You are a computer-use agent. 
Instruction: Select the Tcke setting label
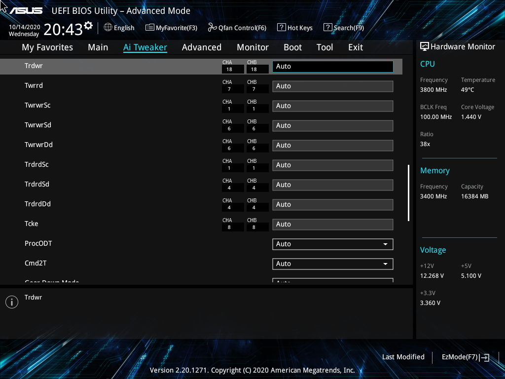(31, 224)
